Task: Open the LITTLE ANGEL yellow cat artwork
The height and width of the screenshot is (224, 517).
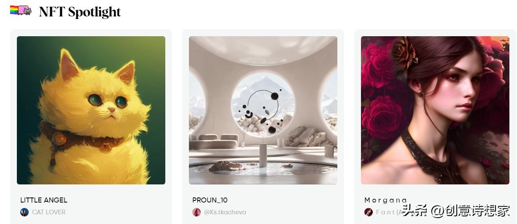Action: 91,110
